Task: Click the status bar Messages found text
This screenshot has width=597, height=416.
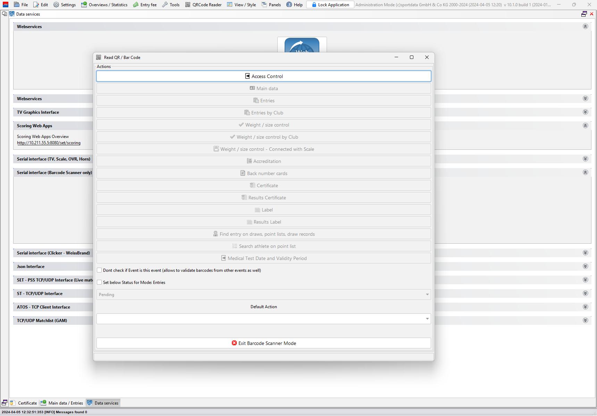Action: pos(72,412)
